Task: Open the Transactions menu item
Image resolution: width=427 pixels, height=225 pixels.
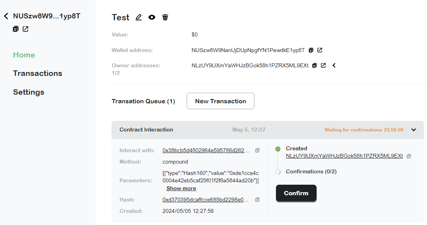Action: point(38,73)
